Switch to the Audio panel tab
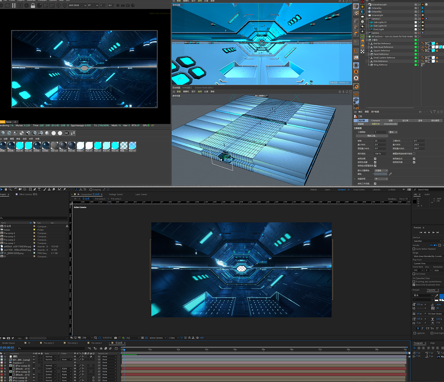The height and width of the screenshot is (382, 444). 427,194
